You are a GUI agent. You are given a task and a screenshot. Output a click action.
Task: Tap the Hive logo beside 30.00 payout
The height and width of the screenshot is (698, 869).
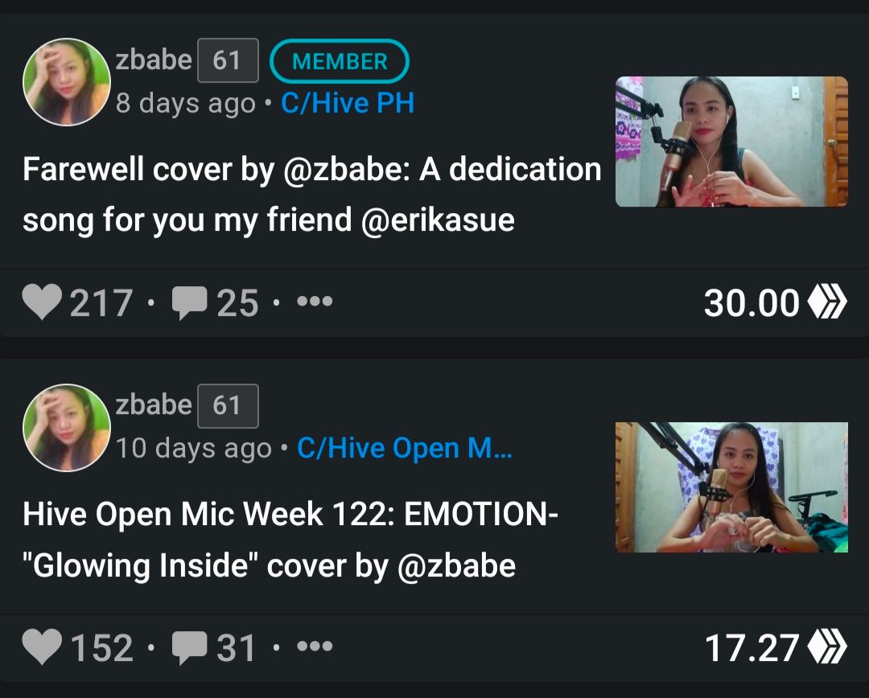(x=827, y=302)
